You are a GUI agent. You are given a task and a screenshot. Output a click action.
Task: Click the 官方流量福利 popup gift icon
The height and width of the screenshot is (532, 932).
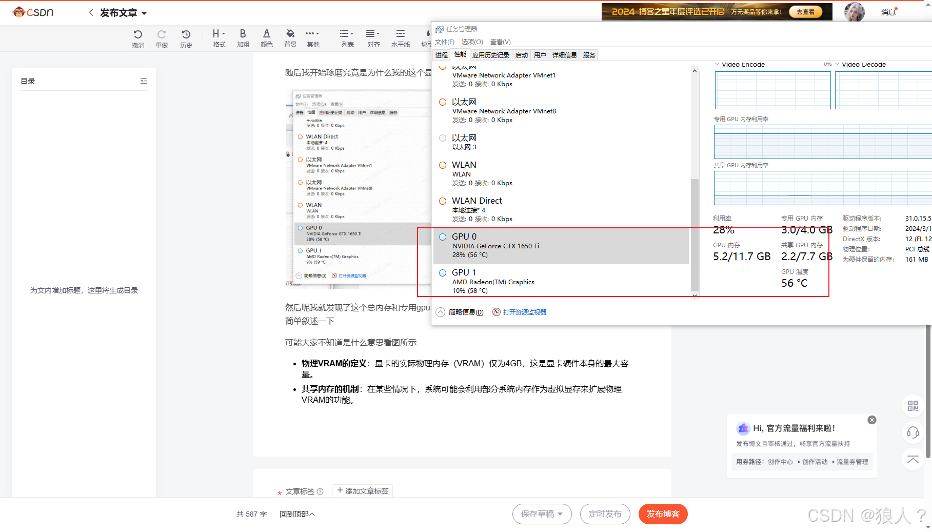[743, 428]
